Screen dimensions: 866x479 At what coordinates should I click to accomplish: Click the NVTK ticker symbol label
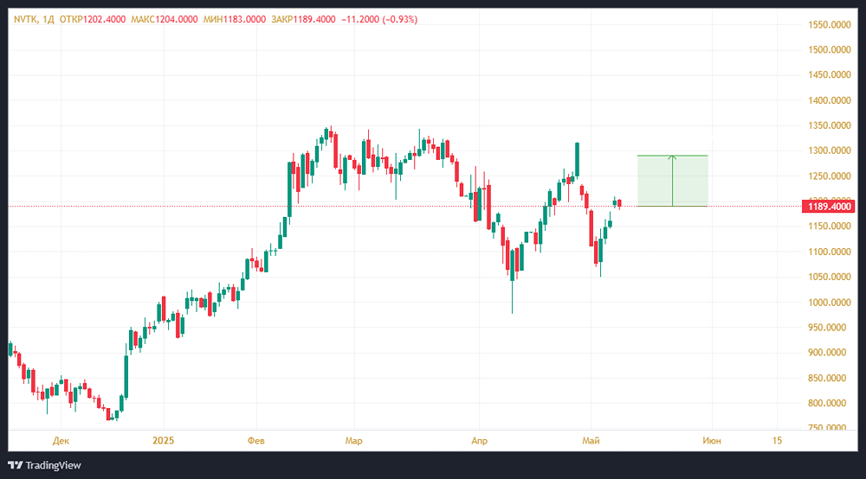pos(25,19)
